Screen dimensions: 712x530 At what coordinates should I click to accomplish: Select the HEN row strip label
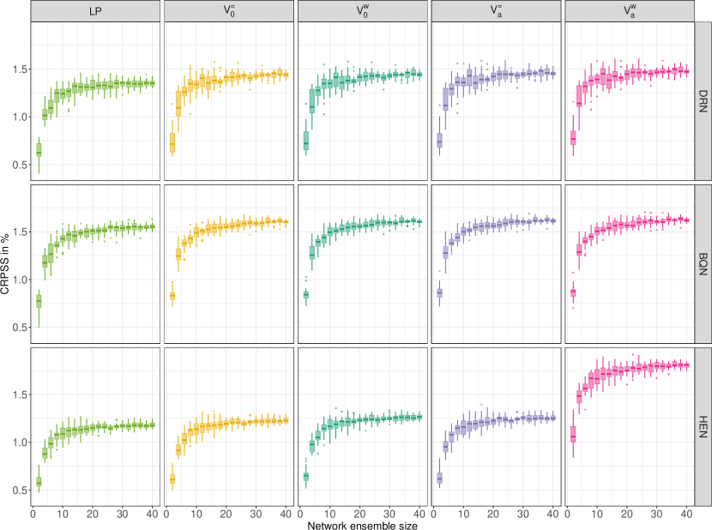coord(703,427)
